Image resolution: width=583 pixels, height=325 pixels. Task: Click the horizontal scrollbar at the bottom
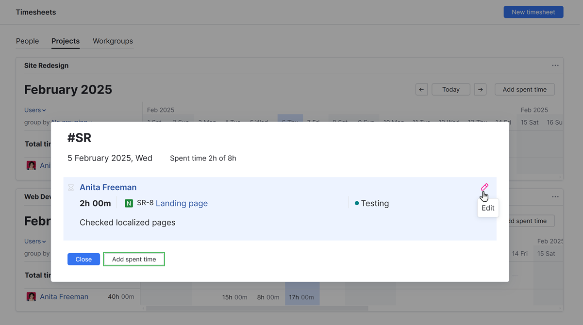pos(252,309)
